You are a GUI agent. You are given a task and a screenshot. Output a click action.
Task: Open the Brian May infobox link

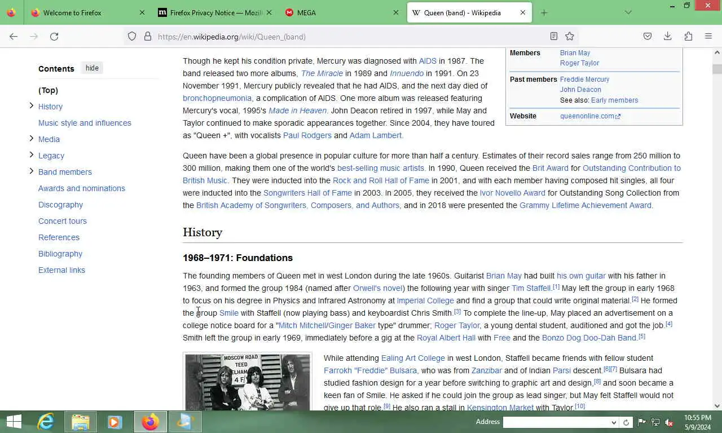tap(575, 53)
